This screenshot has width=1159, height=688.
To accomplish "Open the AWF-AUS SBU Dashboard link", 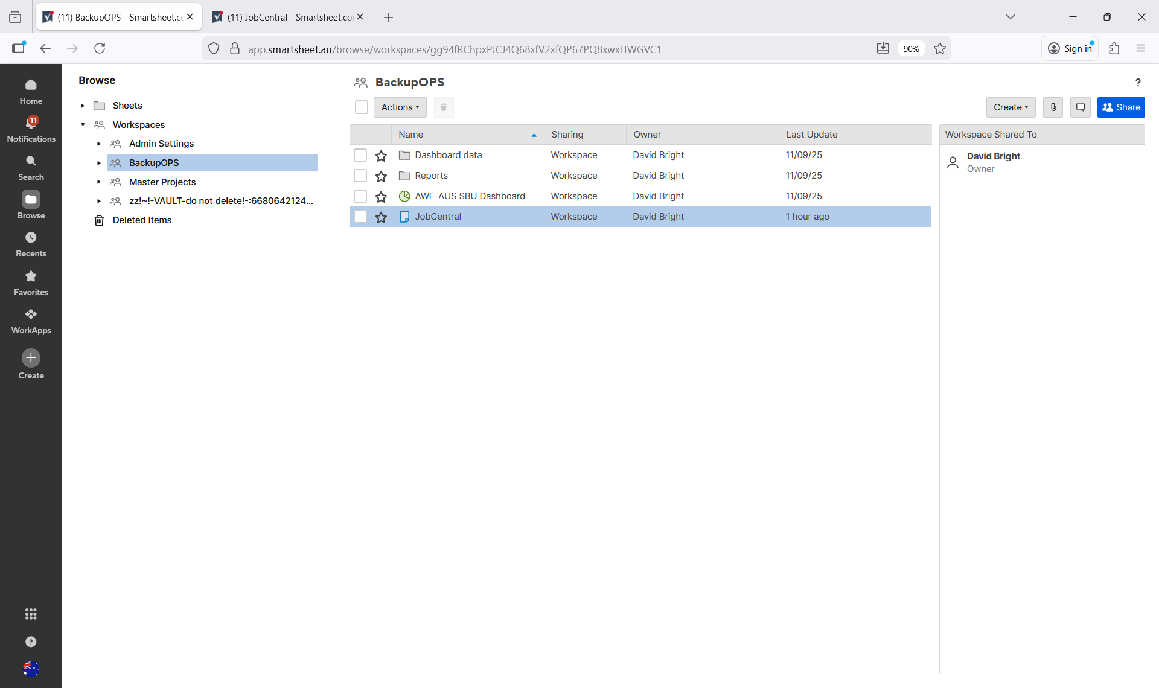I will (x=470, y=196).
